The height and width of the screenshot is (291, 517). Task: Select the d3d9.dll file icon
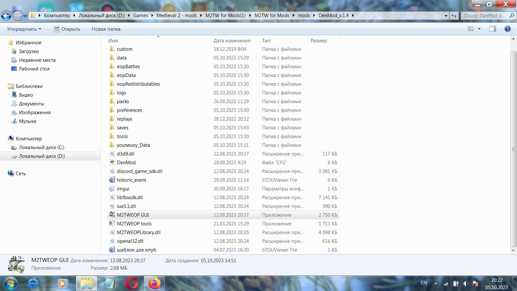click(112, 154)
